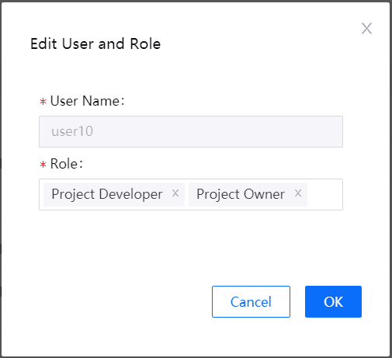The image size is (392, 358).
Task: Click the user10 text in name field
Action: [72, 131]
